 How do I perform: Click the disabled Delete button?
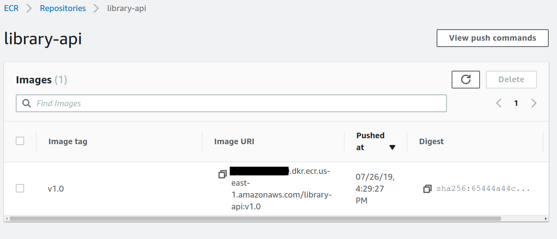(511, 79)
